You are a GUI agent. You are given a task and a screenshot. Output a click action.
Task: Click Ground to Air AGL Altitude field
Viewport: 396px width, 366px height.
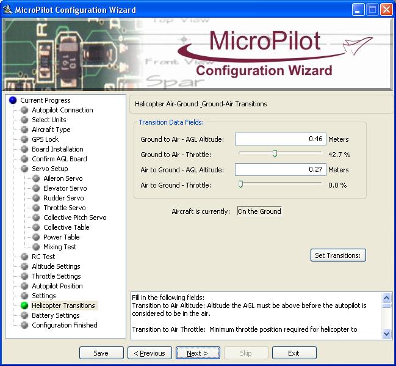[x=280, y=139]
